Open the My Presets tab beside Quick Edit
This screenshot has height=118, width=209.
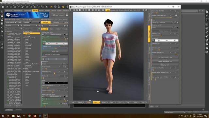(56, 22)
